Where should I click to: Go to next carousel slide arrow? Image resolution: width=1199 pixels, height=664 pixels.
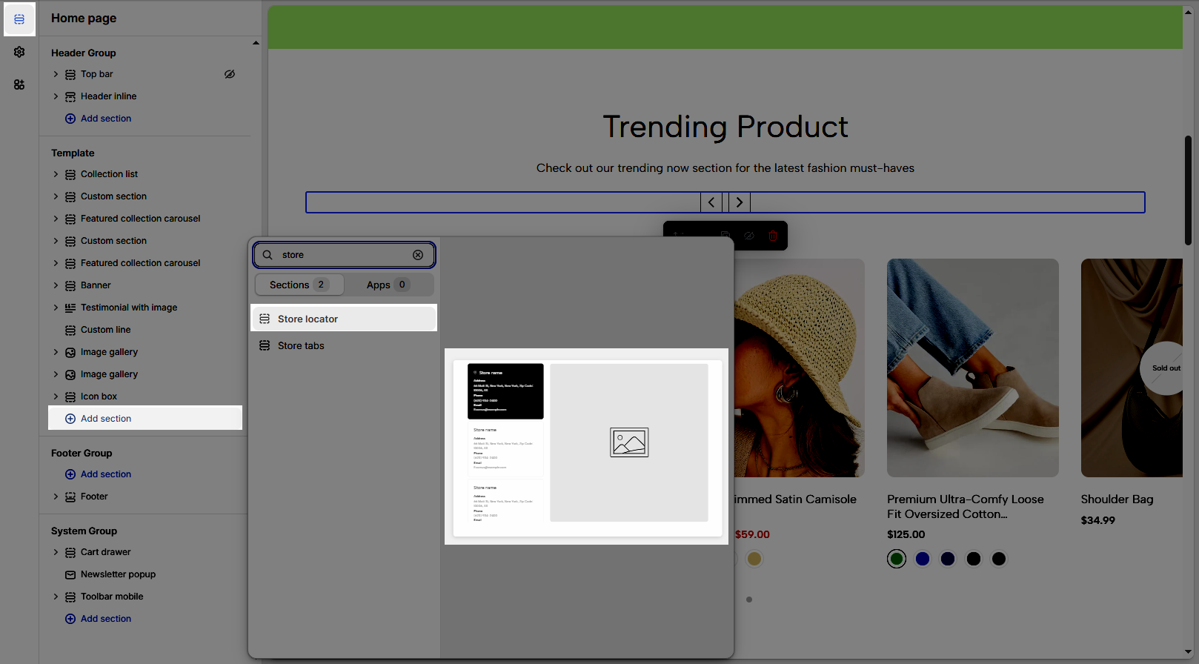click(740, 202)
